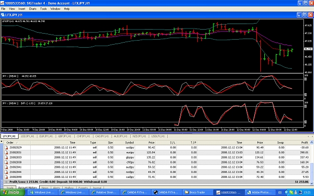Select the usdjpy symbol cell

point(130,148)
